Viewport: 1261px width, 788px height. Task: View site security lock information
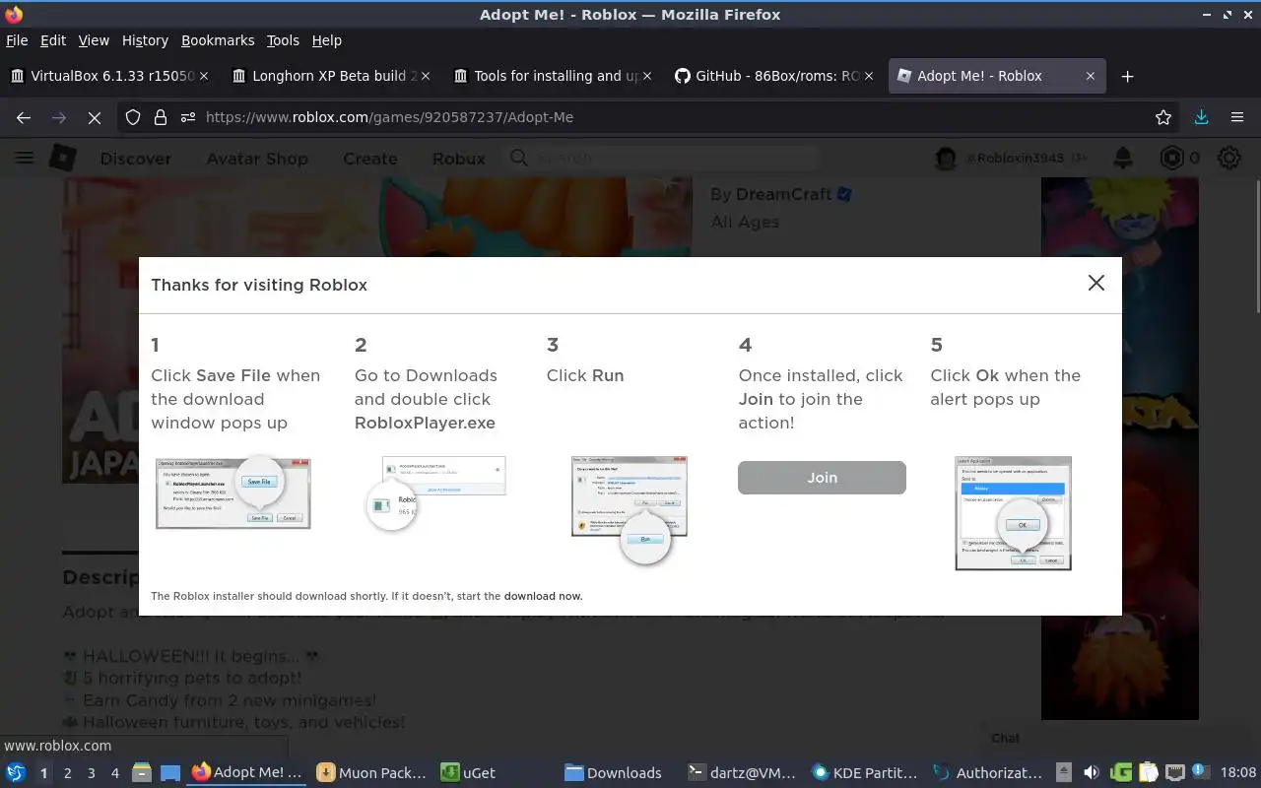coord(161,117)
